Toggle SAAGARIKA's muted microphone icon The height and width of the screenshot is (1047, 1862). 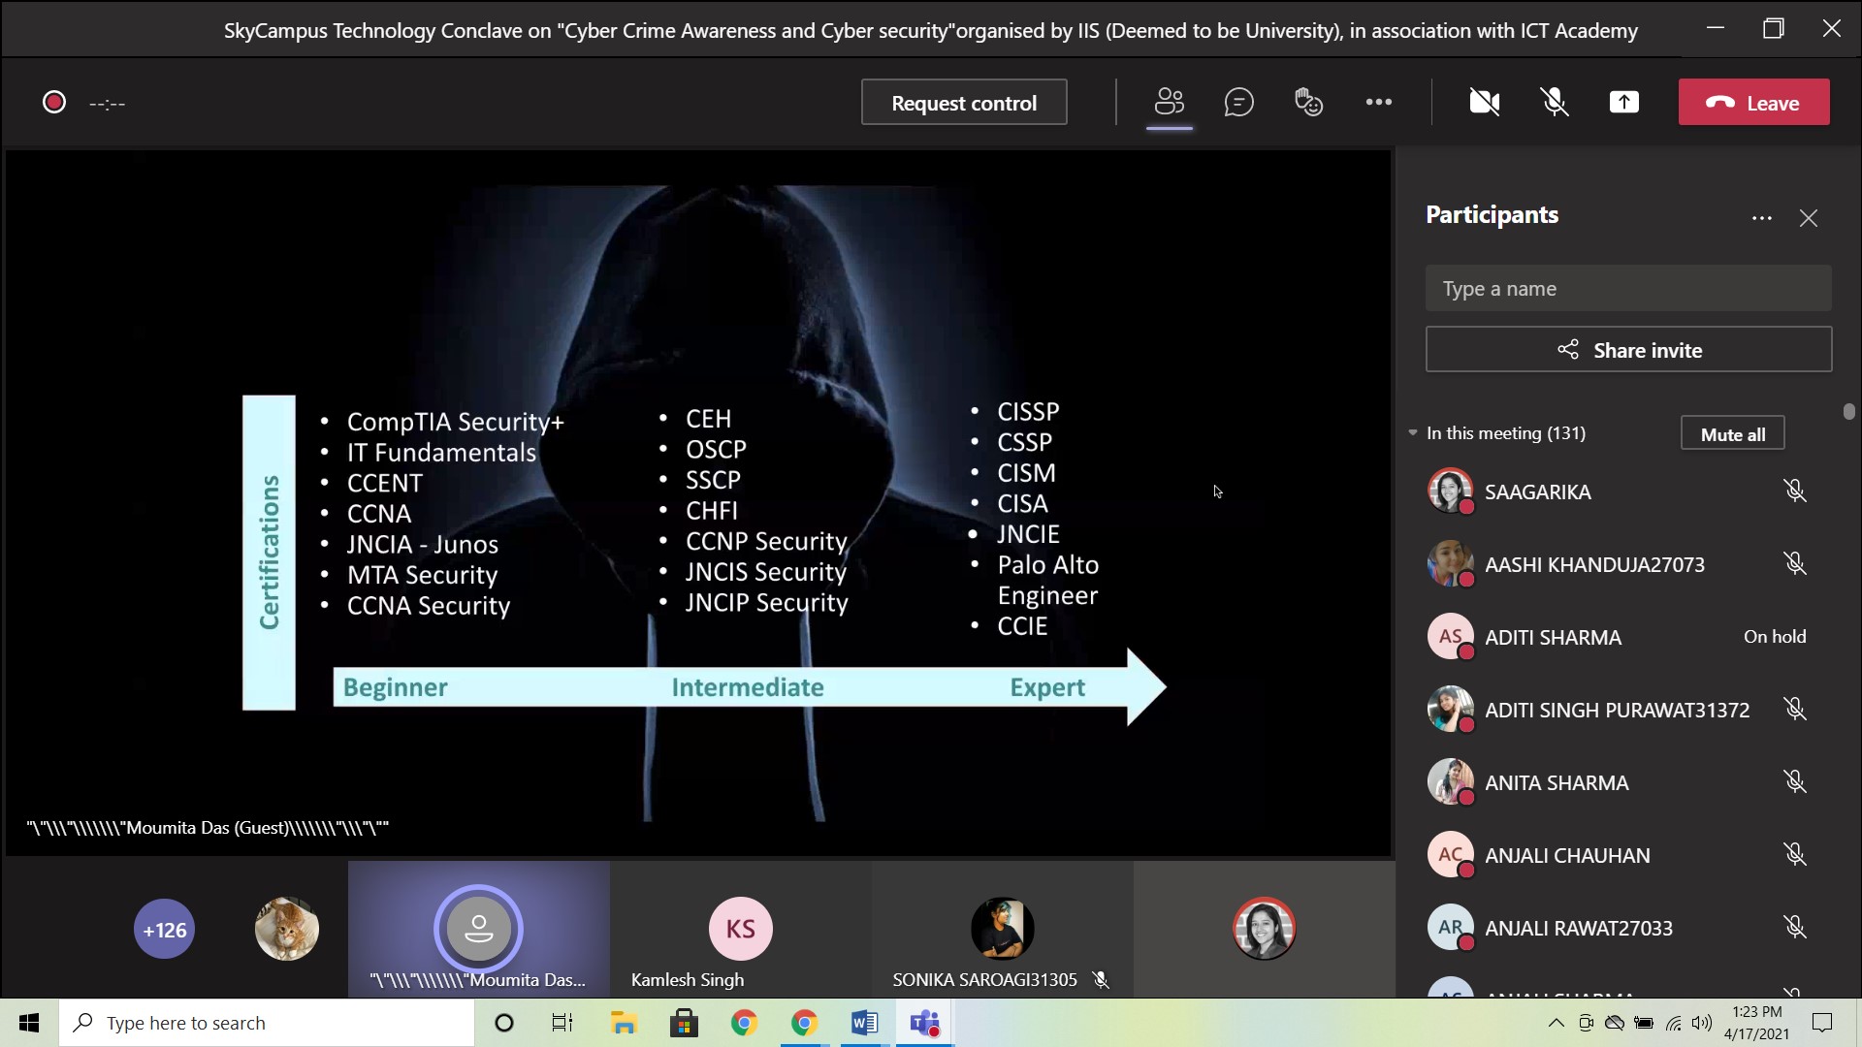click(x=1794, y=492)
